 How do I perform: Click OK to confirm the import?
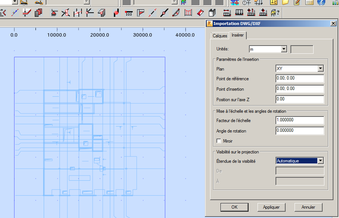coord(234,207)
